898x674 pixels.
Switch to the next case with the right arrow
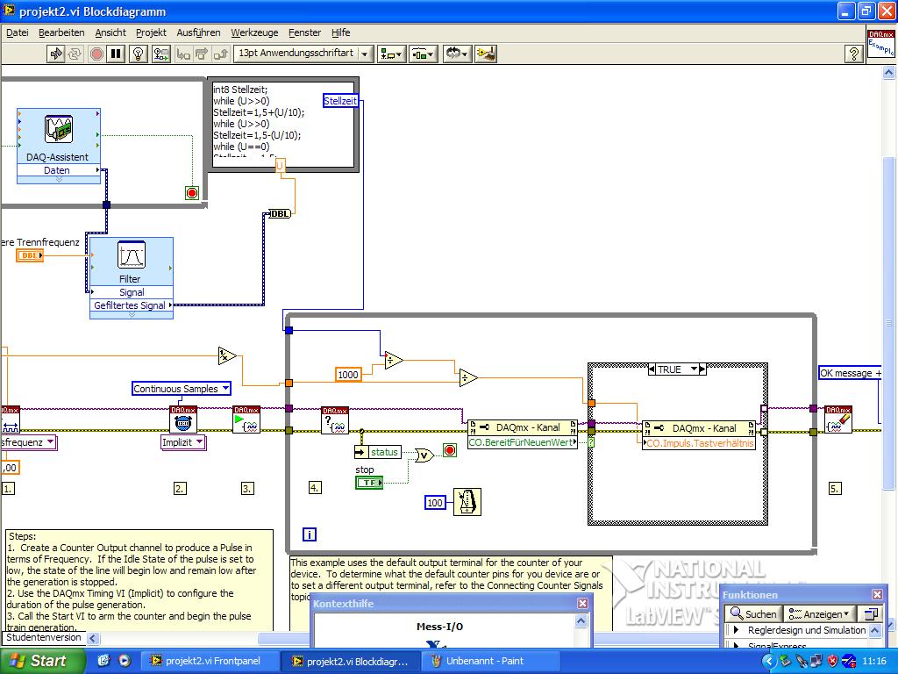(702, 369)
